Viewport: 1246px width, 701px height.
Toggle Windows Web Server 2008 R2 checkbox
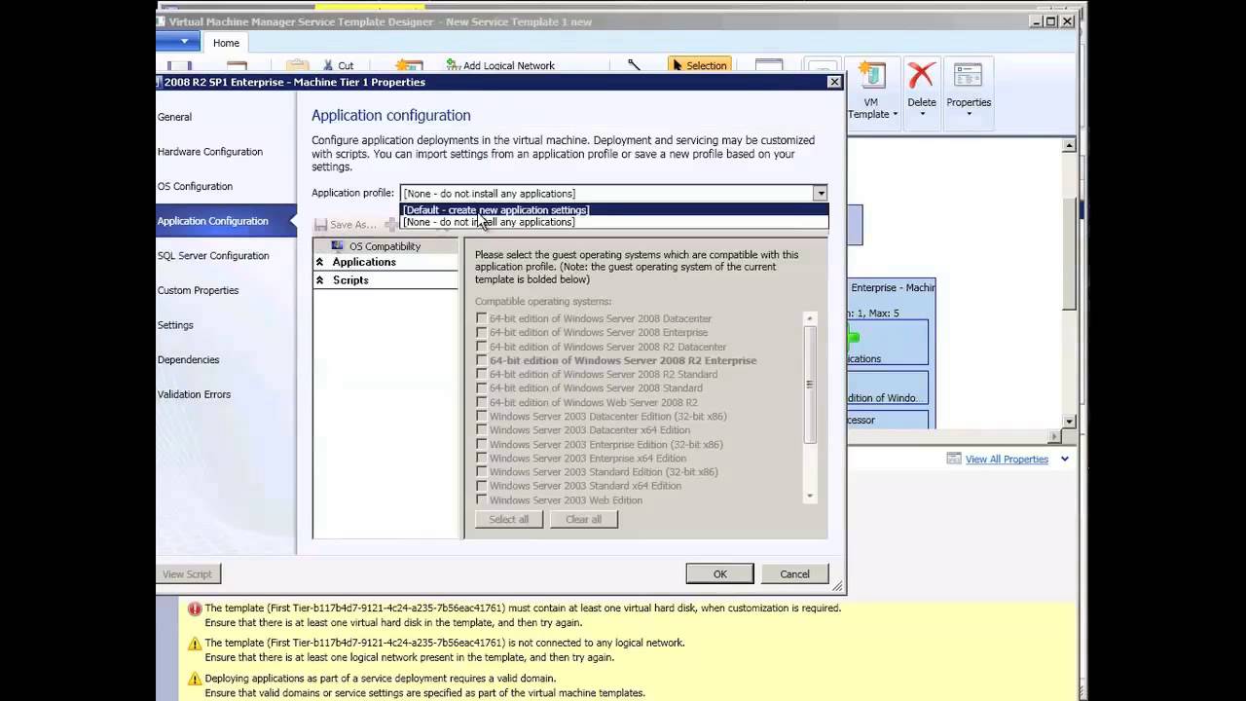(481, 402)
